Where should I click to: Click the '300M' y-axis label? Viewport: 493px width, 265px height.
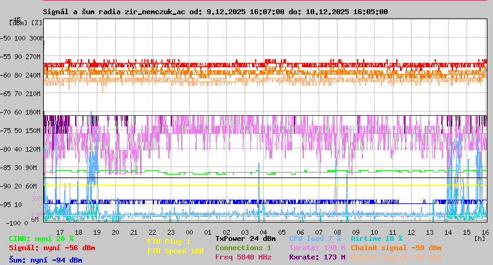[36, 38]
